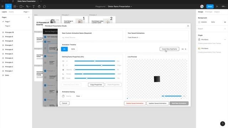
Task: Open Pen tool options chevron
Action: point(30,7)
